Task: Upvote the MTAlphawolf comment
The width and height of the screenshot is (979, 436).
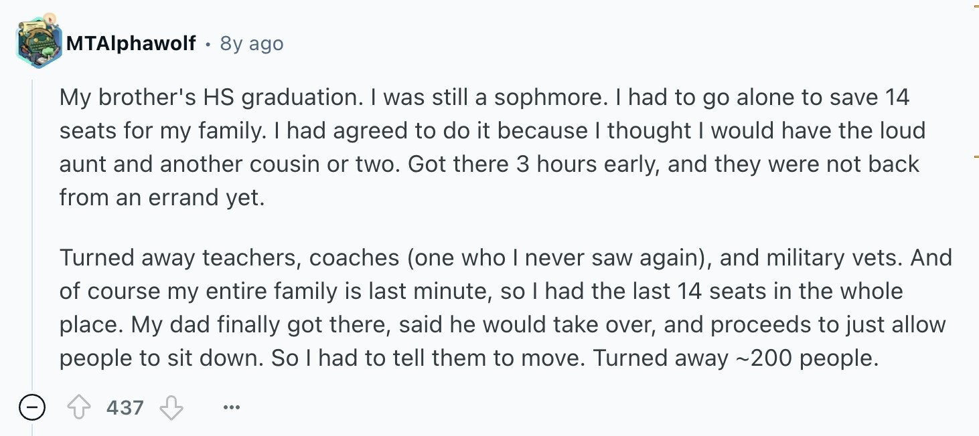Action: [80, 407]
